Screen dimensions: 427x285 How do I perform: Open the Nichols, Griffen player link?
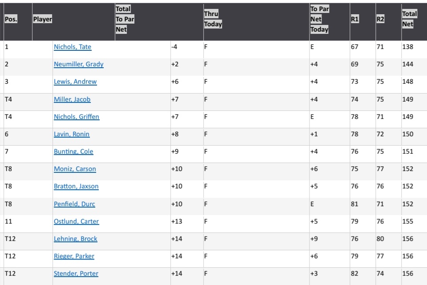tap(77, 117)
